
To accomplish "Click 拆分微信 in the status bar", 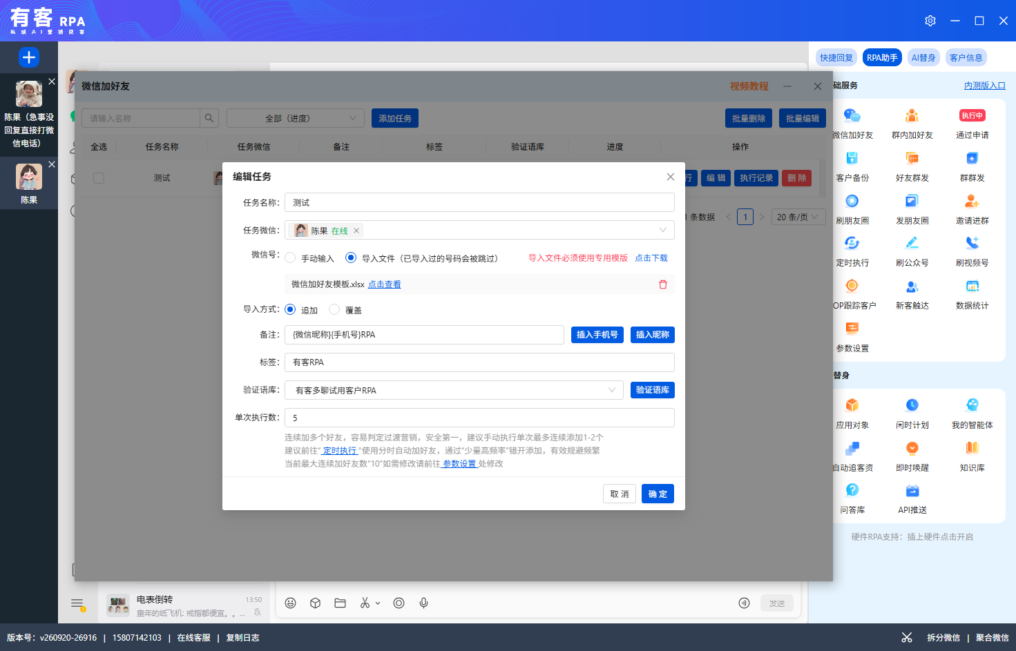I will click(x=943, y=638).
